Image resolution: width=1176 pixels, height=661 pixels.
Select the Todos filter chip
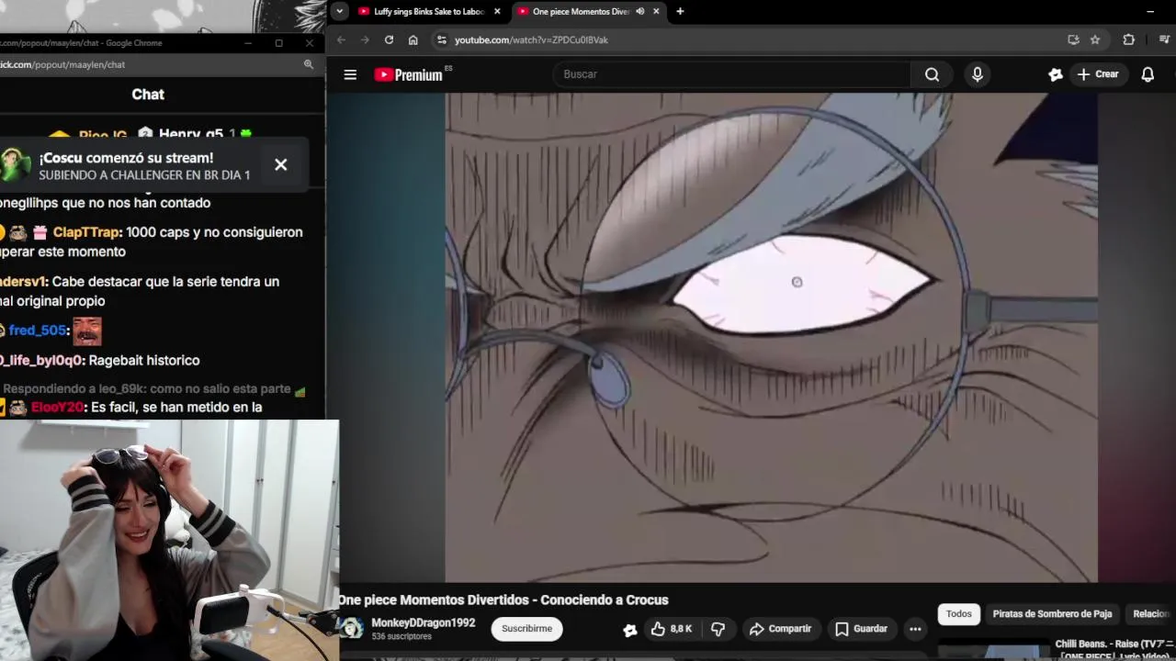[x=958, y=614]
